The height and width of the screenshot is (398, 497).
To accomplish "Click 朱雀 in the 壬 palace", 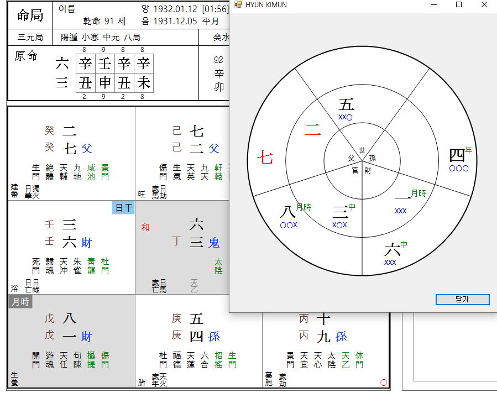I will (x=77, y=266).
